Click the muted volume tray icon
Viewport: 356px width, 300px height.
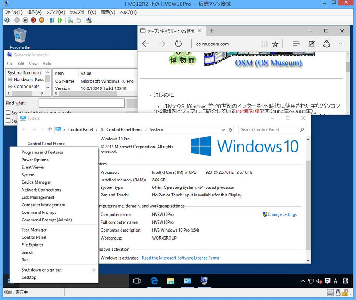[319, 281]
